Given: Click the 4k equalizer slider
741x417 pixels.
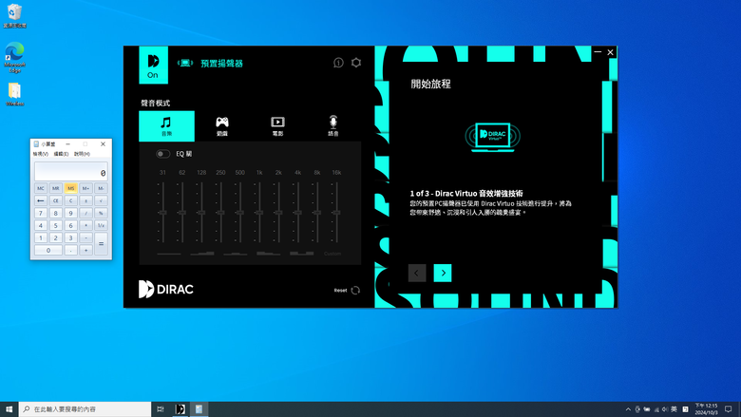Looking at the screenshot, I should pyautogui.click(x=297, y=213).
